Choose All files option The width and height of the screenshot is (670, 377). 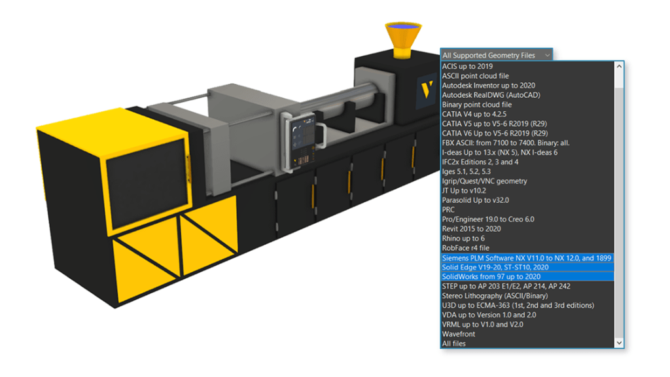click(528, 343)
